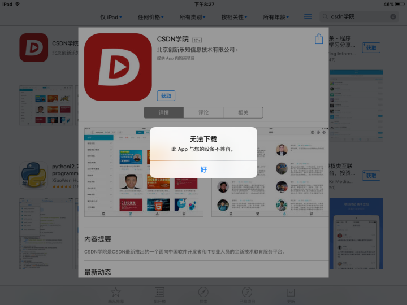Open 探索 compass tab
Image resolution: width=407 pixels, height=305 pixels.
tap(203, 295)
